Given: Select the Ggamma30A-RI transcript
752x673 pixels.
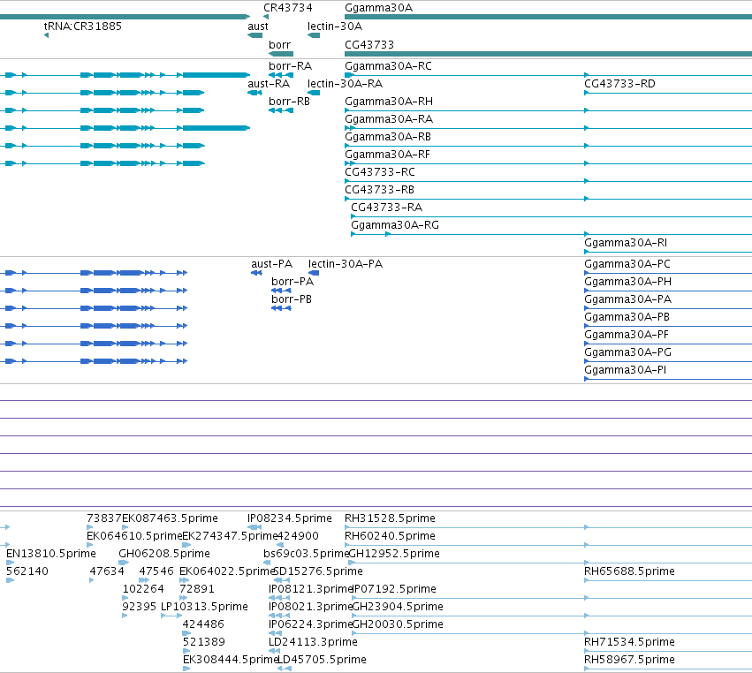Looking at the screenshot, I should (x=626, y=243).
